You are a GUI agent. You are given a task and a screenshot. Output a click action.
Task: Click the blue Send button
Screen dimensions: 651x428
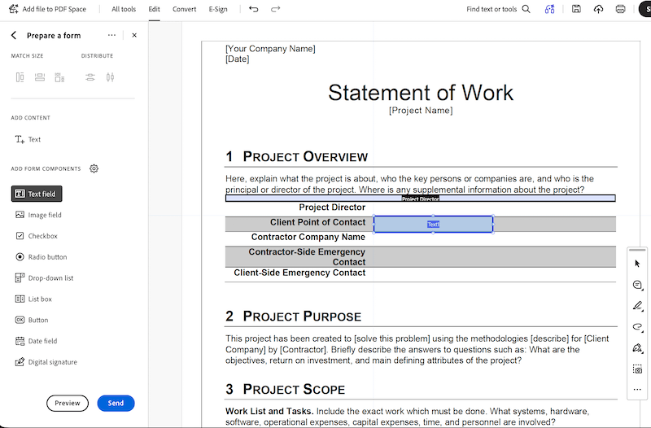tap(116, 403)
